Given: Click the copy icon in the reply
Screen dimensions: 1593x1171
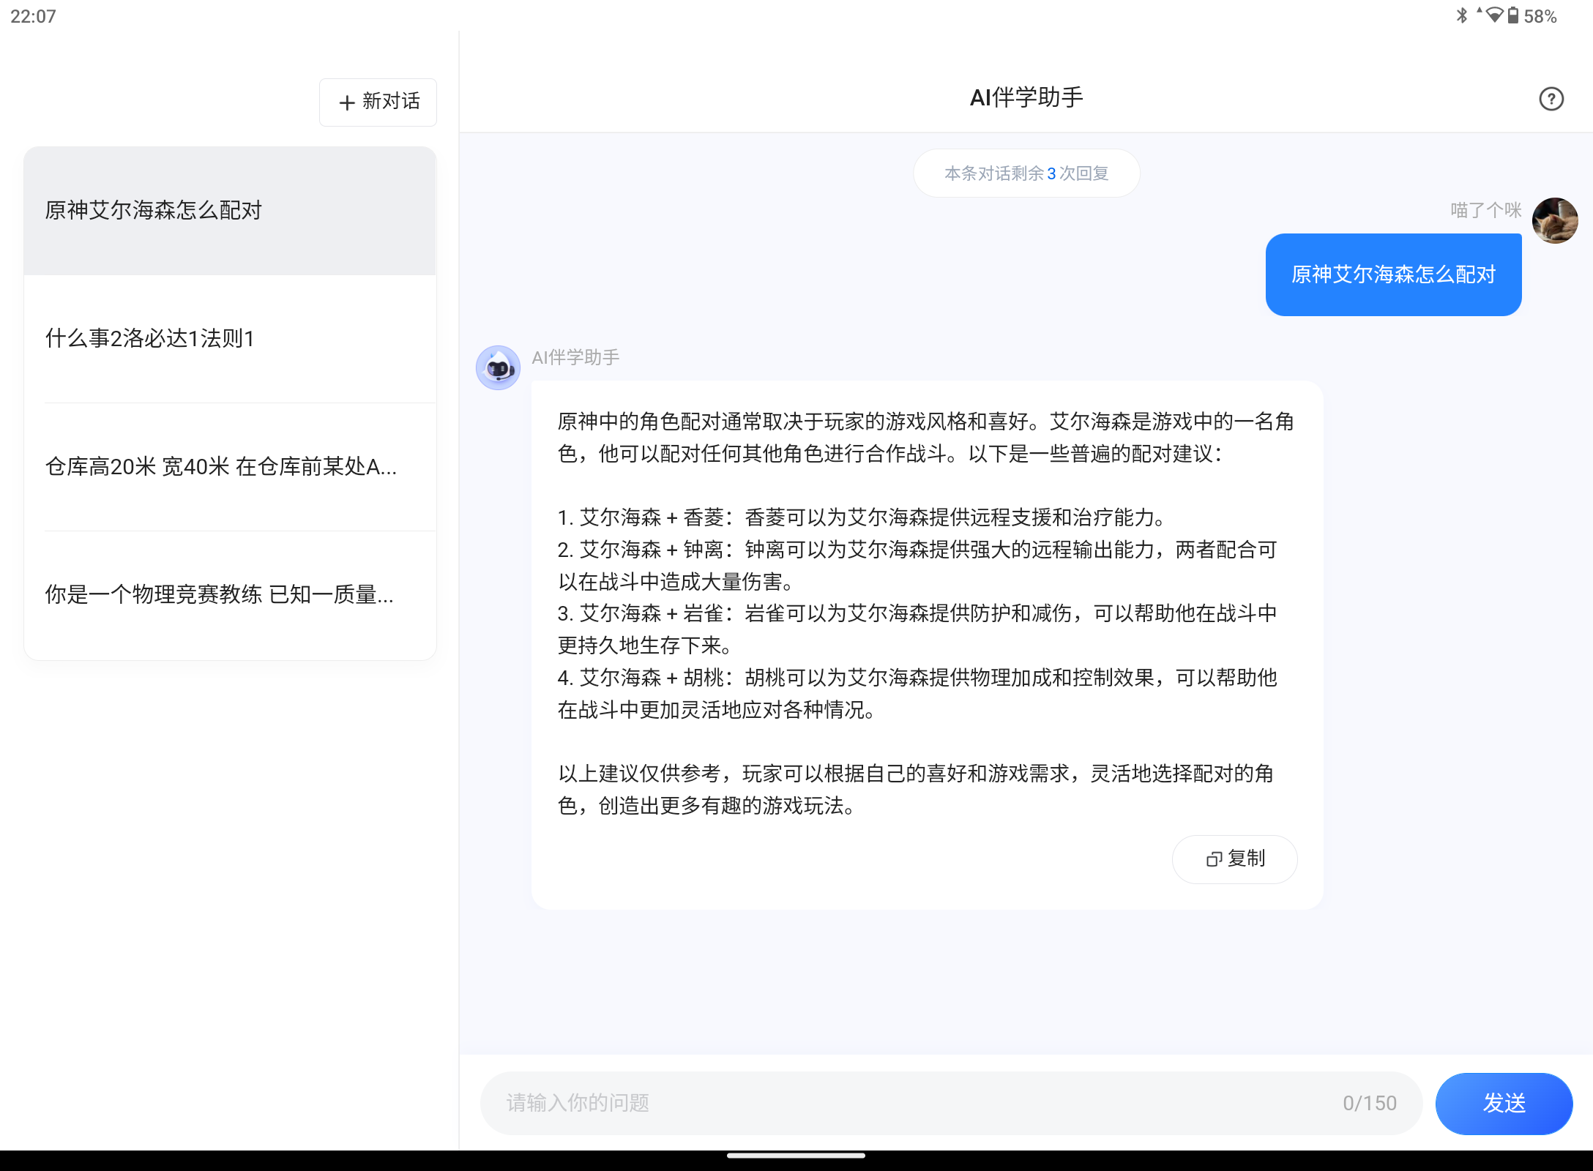Looking at the screenshot, I should (x=1214, y=859).
